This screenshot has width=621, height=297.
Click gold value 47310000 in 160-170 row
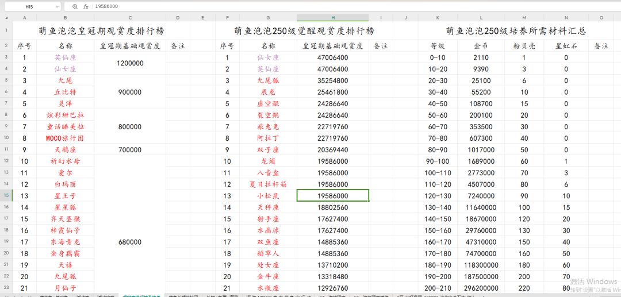pos(481,242)
